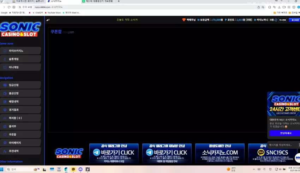Viewport: 300px width, 173px height.
Task: Click the 경기결과 trophy icon
Action: [x=5, y=110]
